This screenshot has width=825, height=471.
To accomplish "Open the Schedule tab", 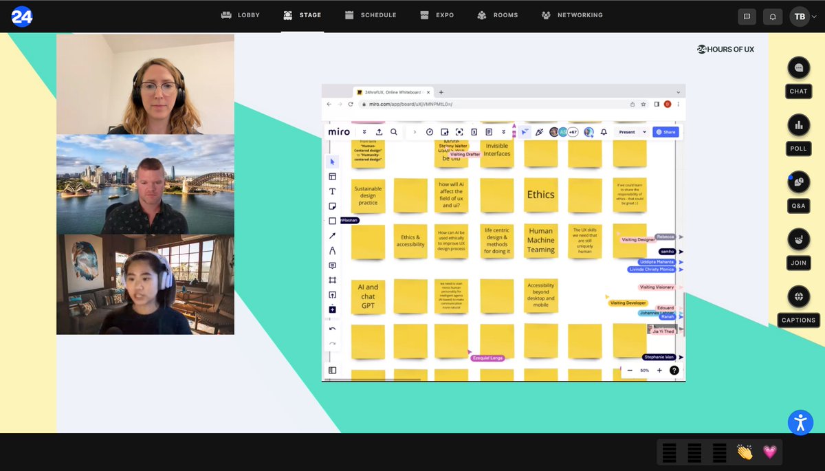I will click(x=370, y=15).
